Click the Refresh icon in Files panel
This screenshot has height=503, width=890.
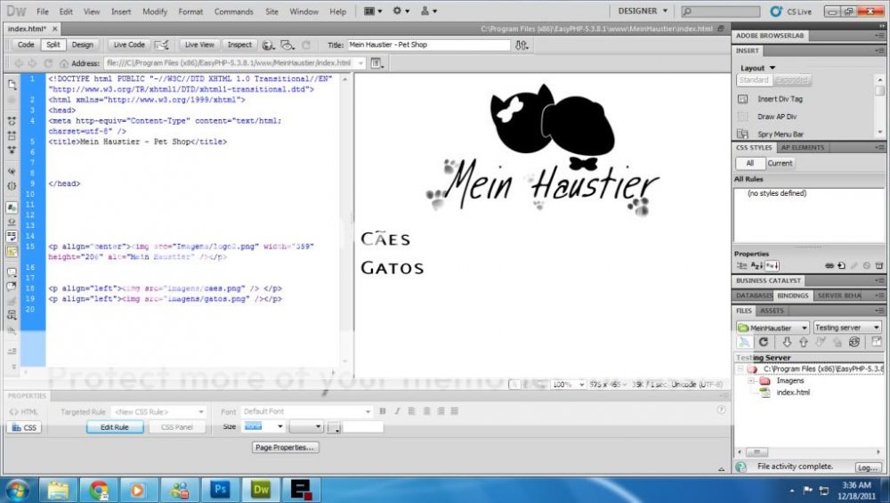tap(763, 342)
